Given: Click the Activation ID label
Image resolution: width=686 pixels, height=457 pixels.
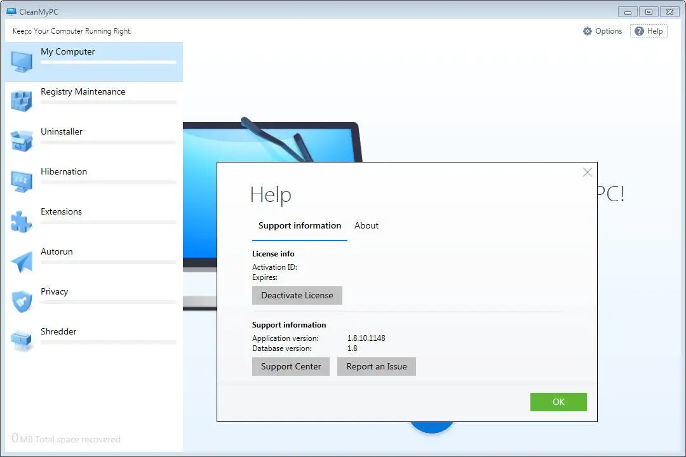Looking at the screenshot, I should [275, 267].
